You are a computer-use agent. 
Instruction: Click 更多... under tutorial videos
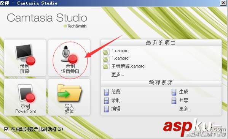click(x=185, y=109)
